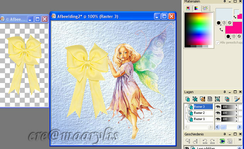The height and width of the screenshot is (149, 244).
Task: Click the new mask layer icon
Action: point(210,99)
